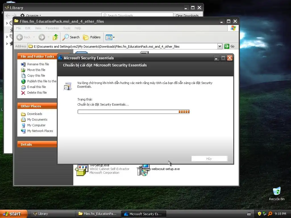Click the Hủy cancel button
Image resolution: width=291 pixels, height=218 pixels.
coord(209,159)
